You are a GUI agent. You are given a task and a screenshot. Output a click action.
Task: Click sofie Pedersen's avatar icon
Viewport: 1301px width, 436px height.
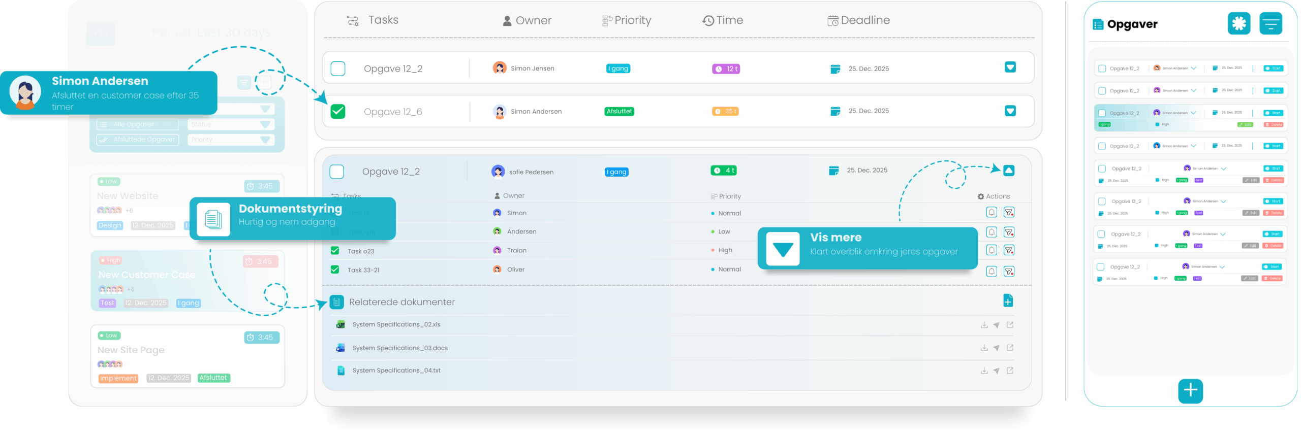(498, 172)
